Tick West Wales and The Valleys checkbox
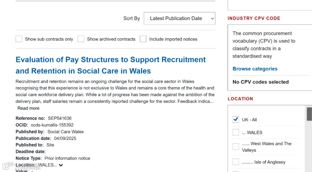The width and height of the screenshot is (312, 172). tap(236, 147)
